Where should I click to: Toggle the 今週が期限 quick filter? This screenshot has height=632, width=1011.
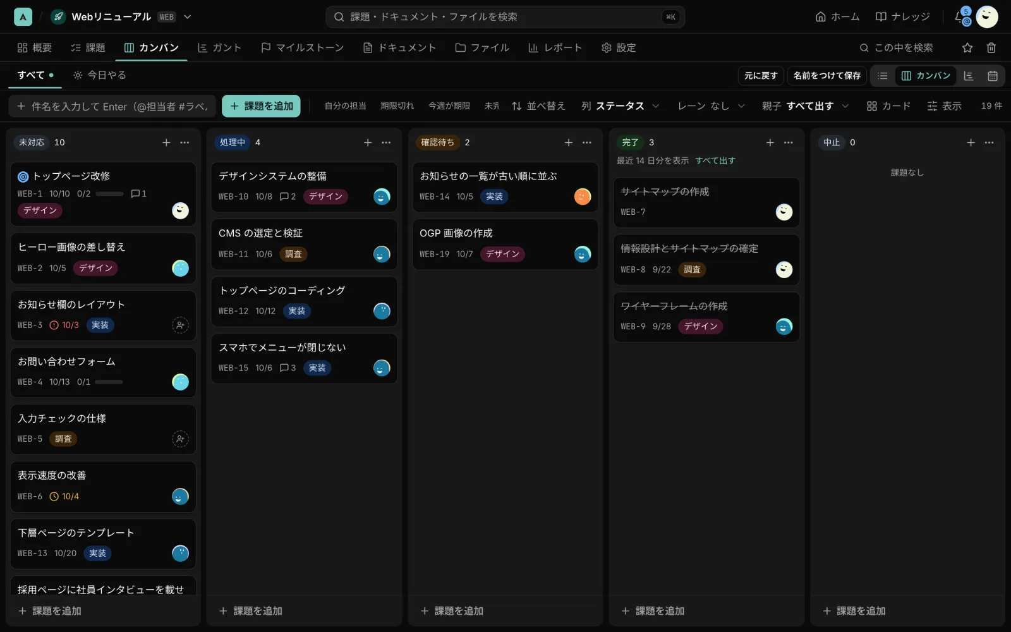pyautogui.click(x=449, y=106)
